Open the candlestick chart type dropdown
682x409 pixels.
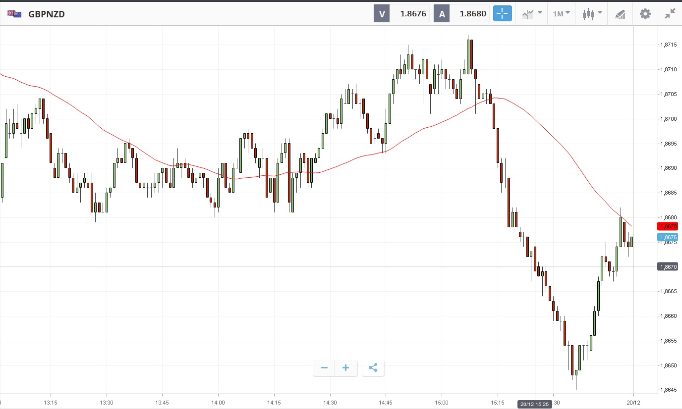[x=592, y=13]
